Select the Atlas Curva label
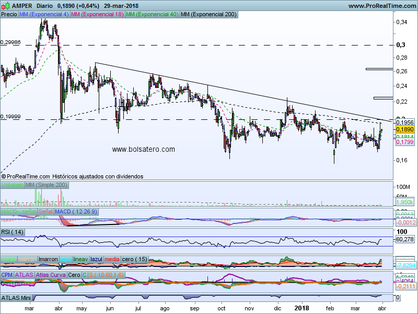The width and height of the screenshot is (418, 314). [51, 275]
